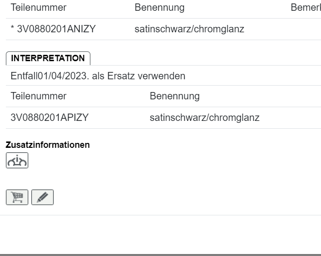Click the top Teilenummer column header
This screenshot has height=256, width=321.
39,8
